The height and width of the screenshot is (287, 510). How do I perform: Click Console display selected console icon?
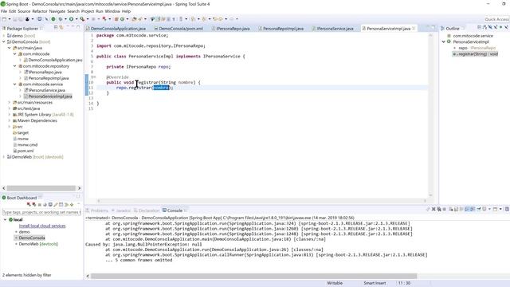pos(484,209)
